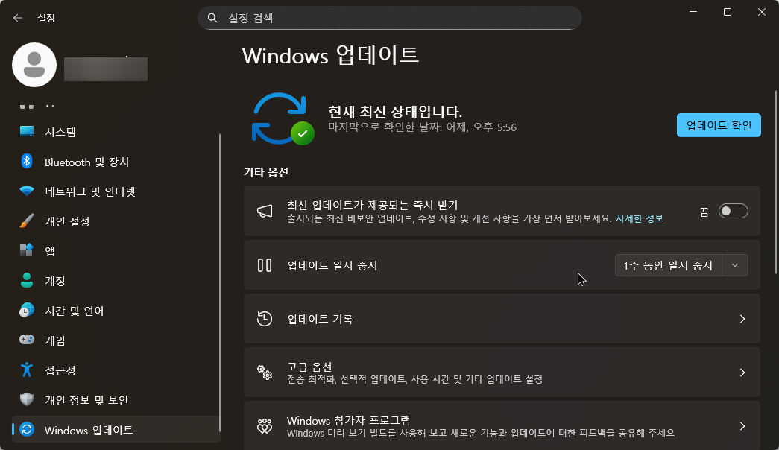779x450 pixels.
Task: Click the pause icon beside 업데이트 일시 중지
Action: [x=265, y=264]
